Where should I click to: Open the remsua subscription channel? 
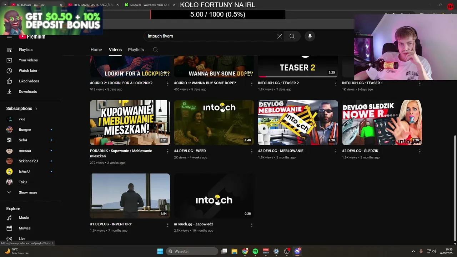tap(25, 151)
